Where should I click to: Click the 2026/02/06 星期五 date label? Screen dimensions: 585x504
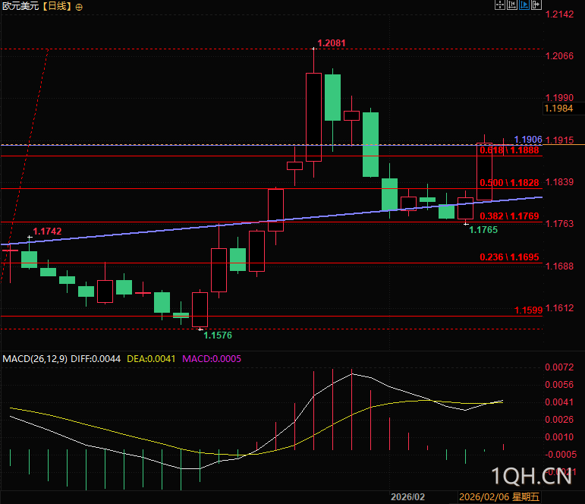click(499, 497)
